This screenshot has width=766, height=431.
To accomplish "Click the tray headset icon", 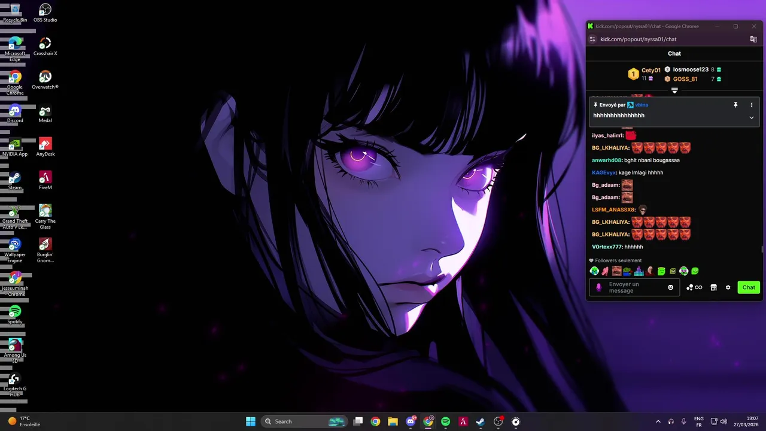I will click(x=671, y=421).
